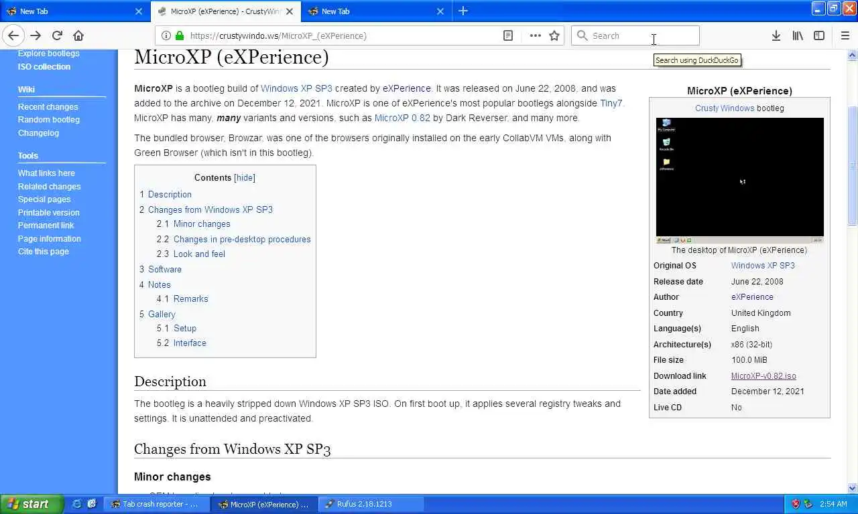Click the page vertical scrollbar thumb
Image resolution: width=858 pixels, height=514 pixels.
coord(853,165)
